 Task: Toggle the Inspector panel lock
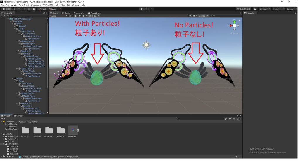click(295, 13)
